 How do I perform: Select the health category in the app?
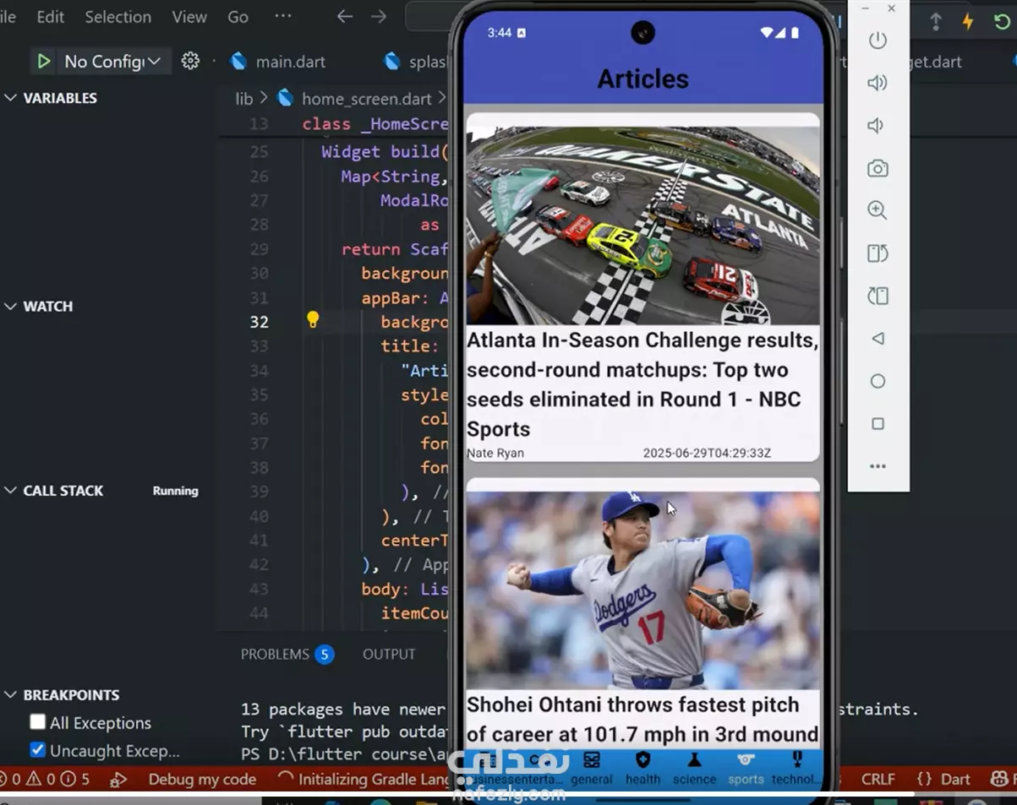[x=642, y=769]
